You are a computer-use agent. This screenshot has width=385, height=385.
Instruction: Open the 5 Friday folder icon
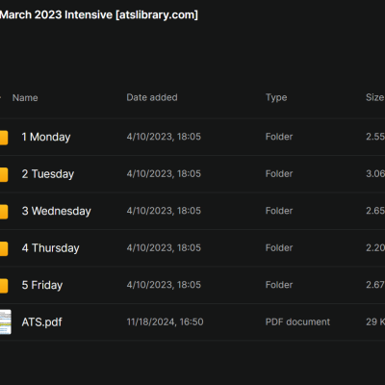pos(4,286)
